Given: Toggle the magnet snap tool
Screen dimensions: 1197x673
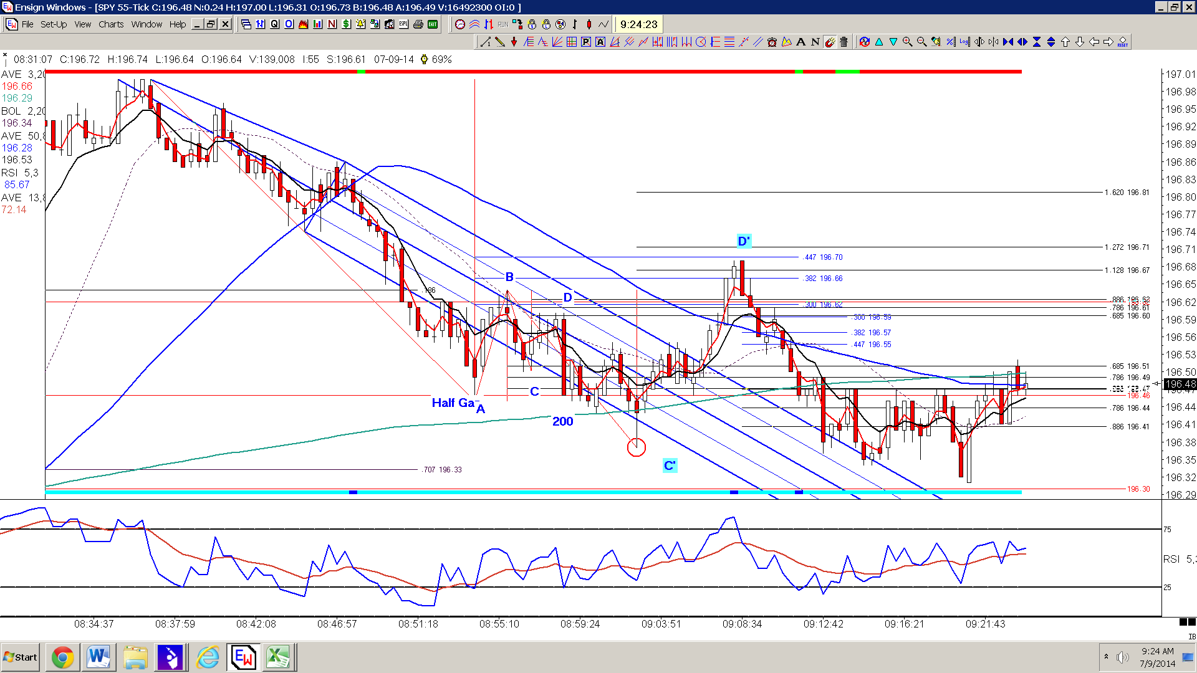Looking at the screenshot, I should coord(830,42).
